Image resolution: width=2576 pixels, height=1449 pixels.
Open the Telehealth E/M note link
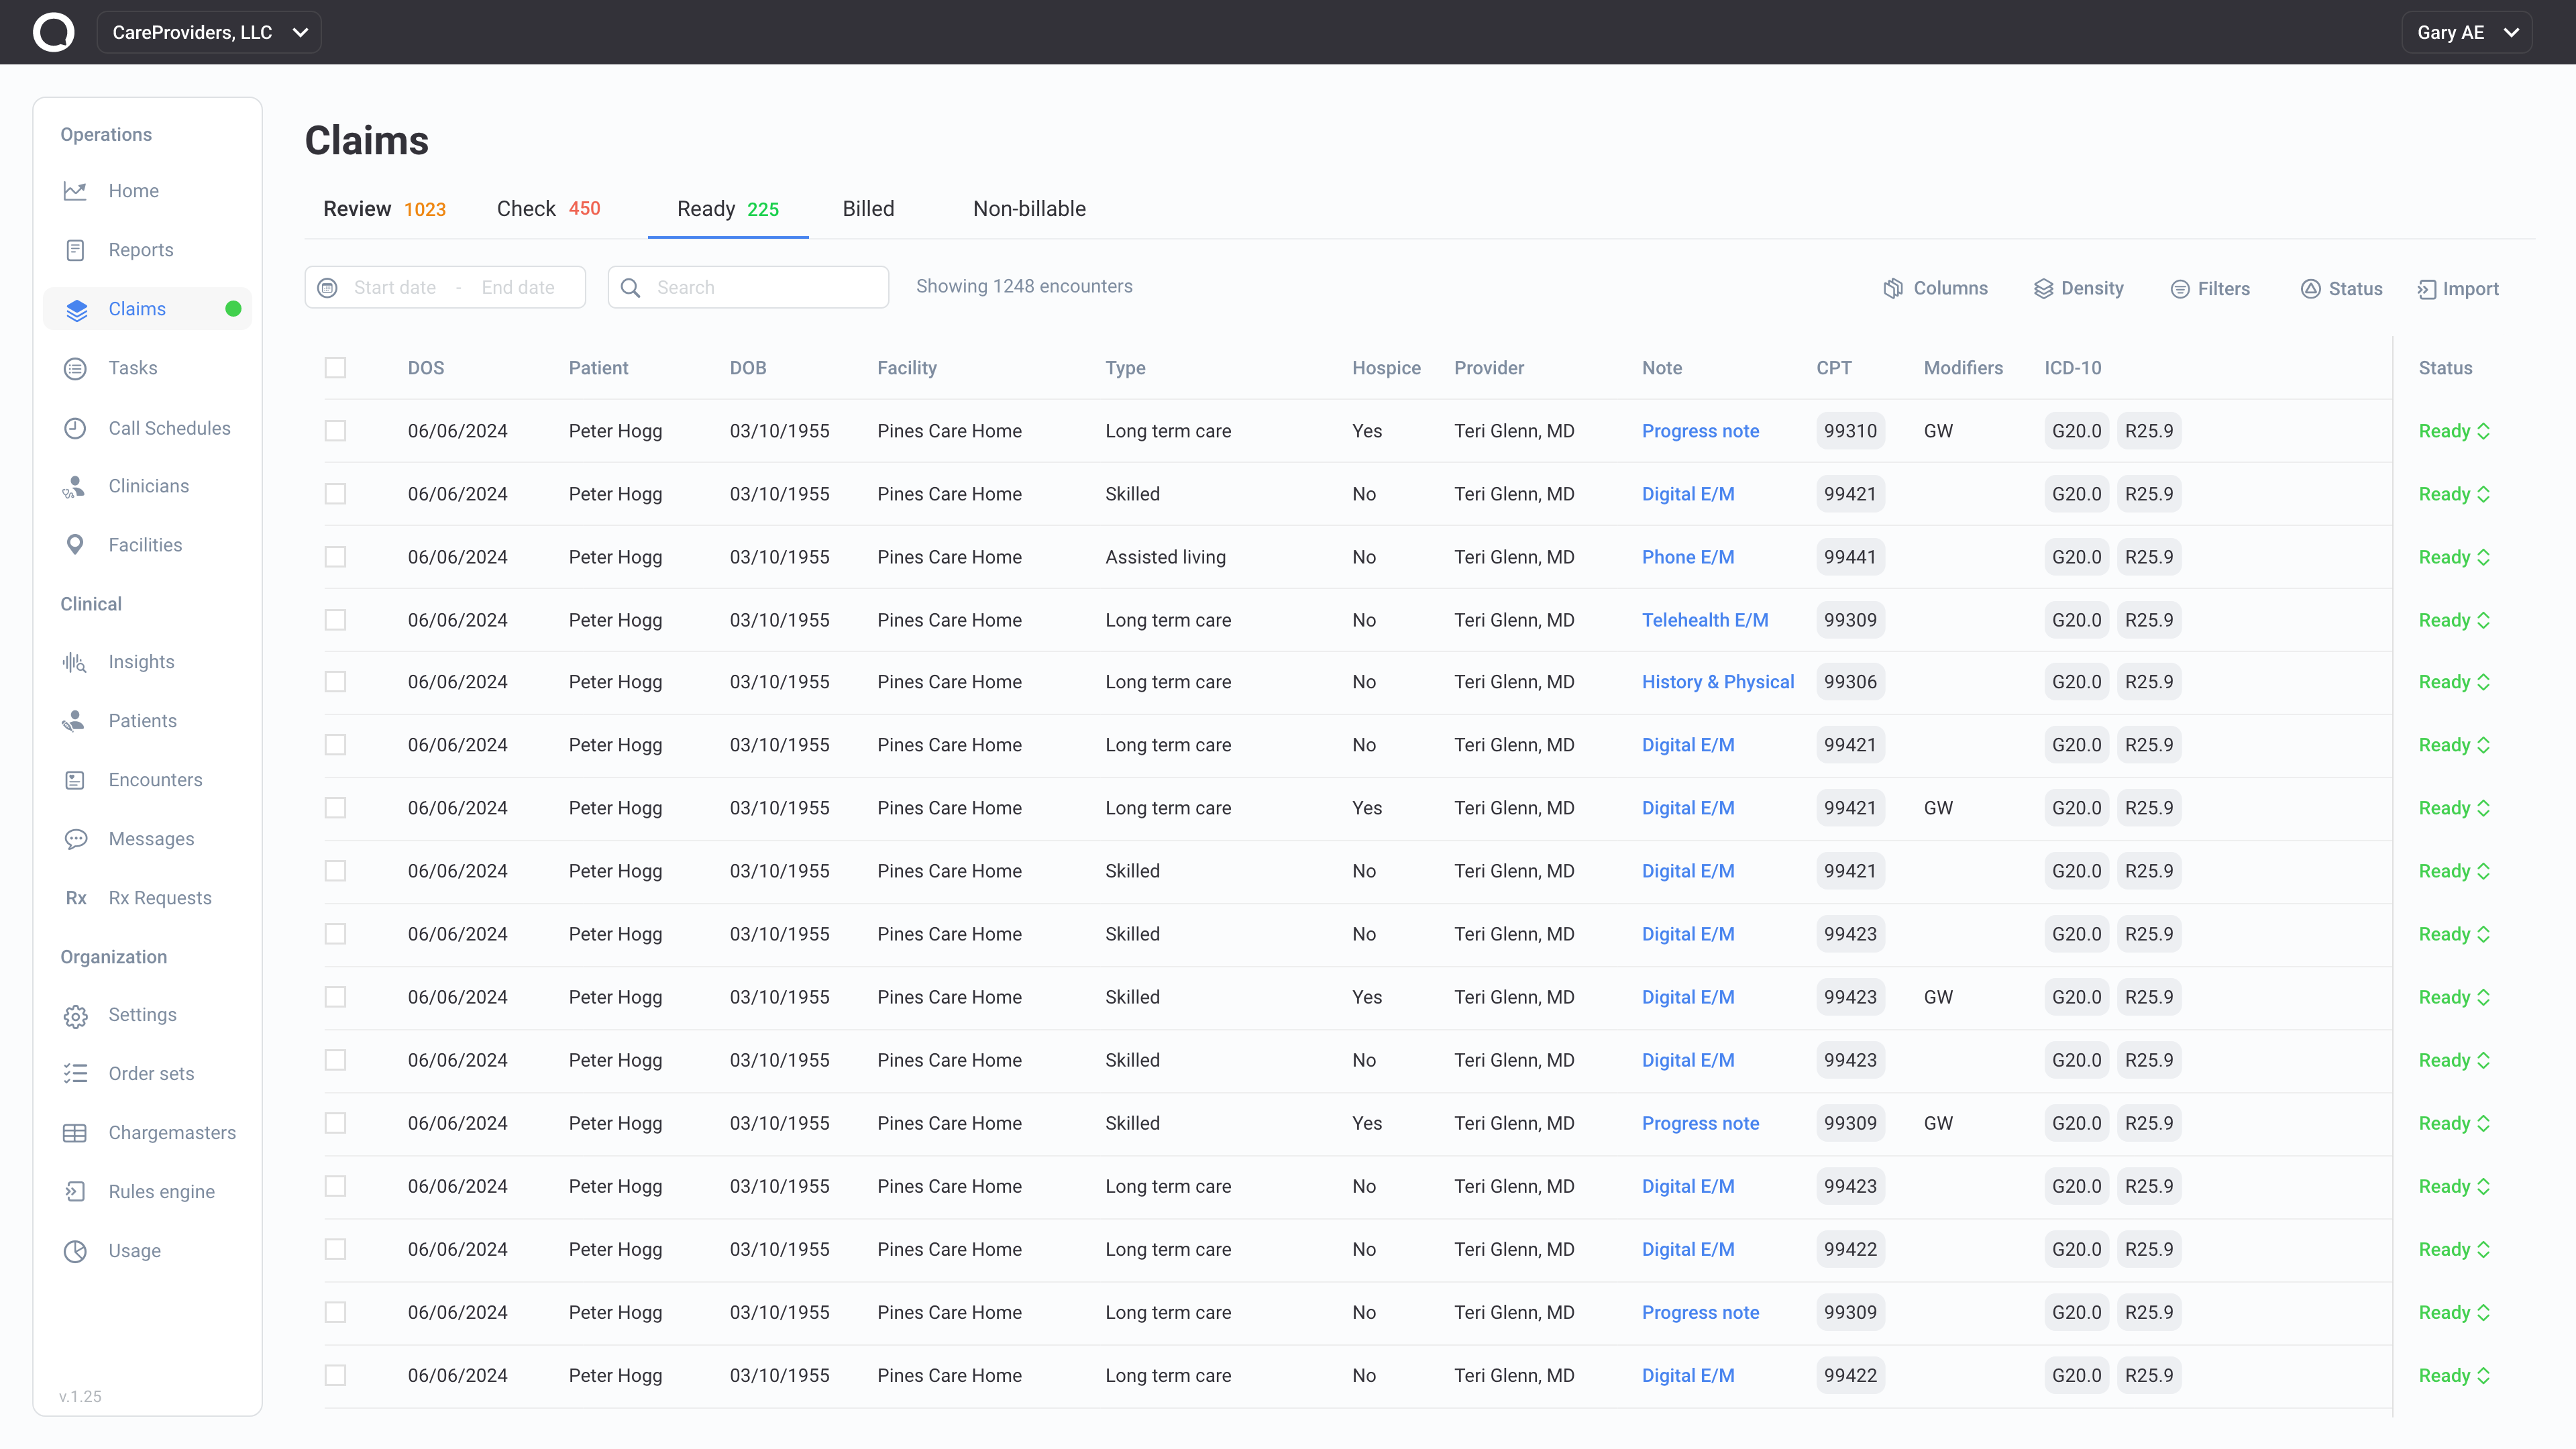(x=1705, y=620)
